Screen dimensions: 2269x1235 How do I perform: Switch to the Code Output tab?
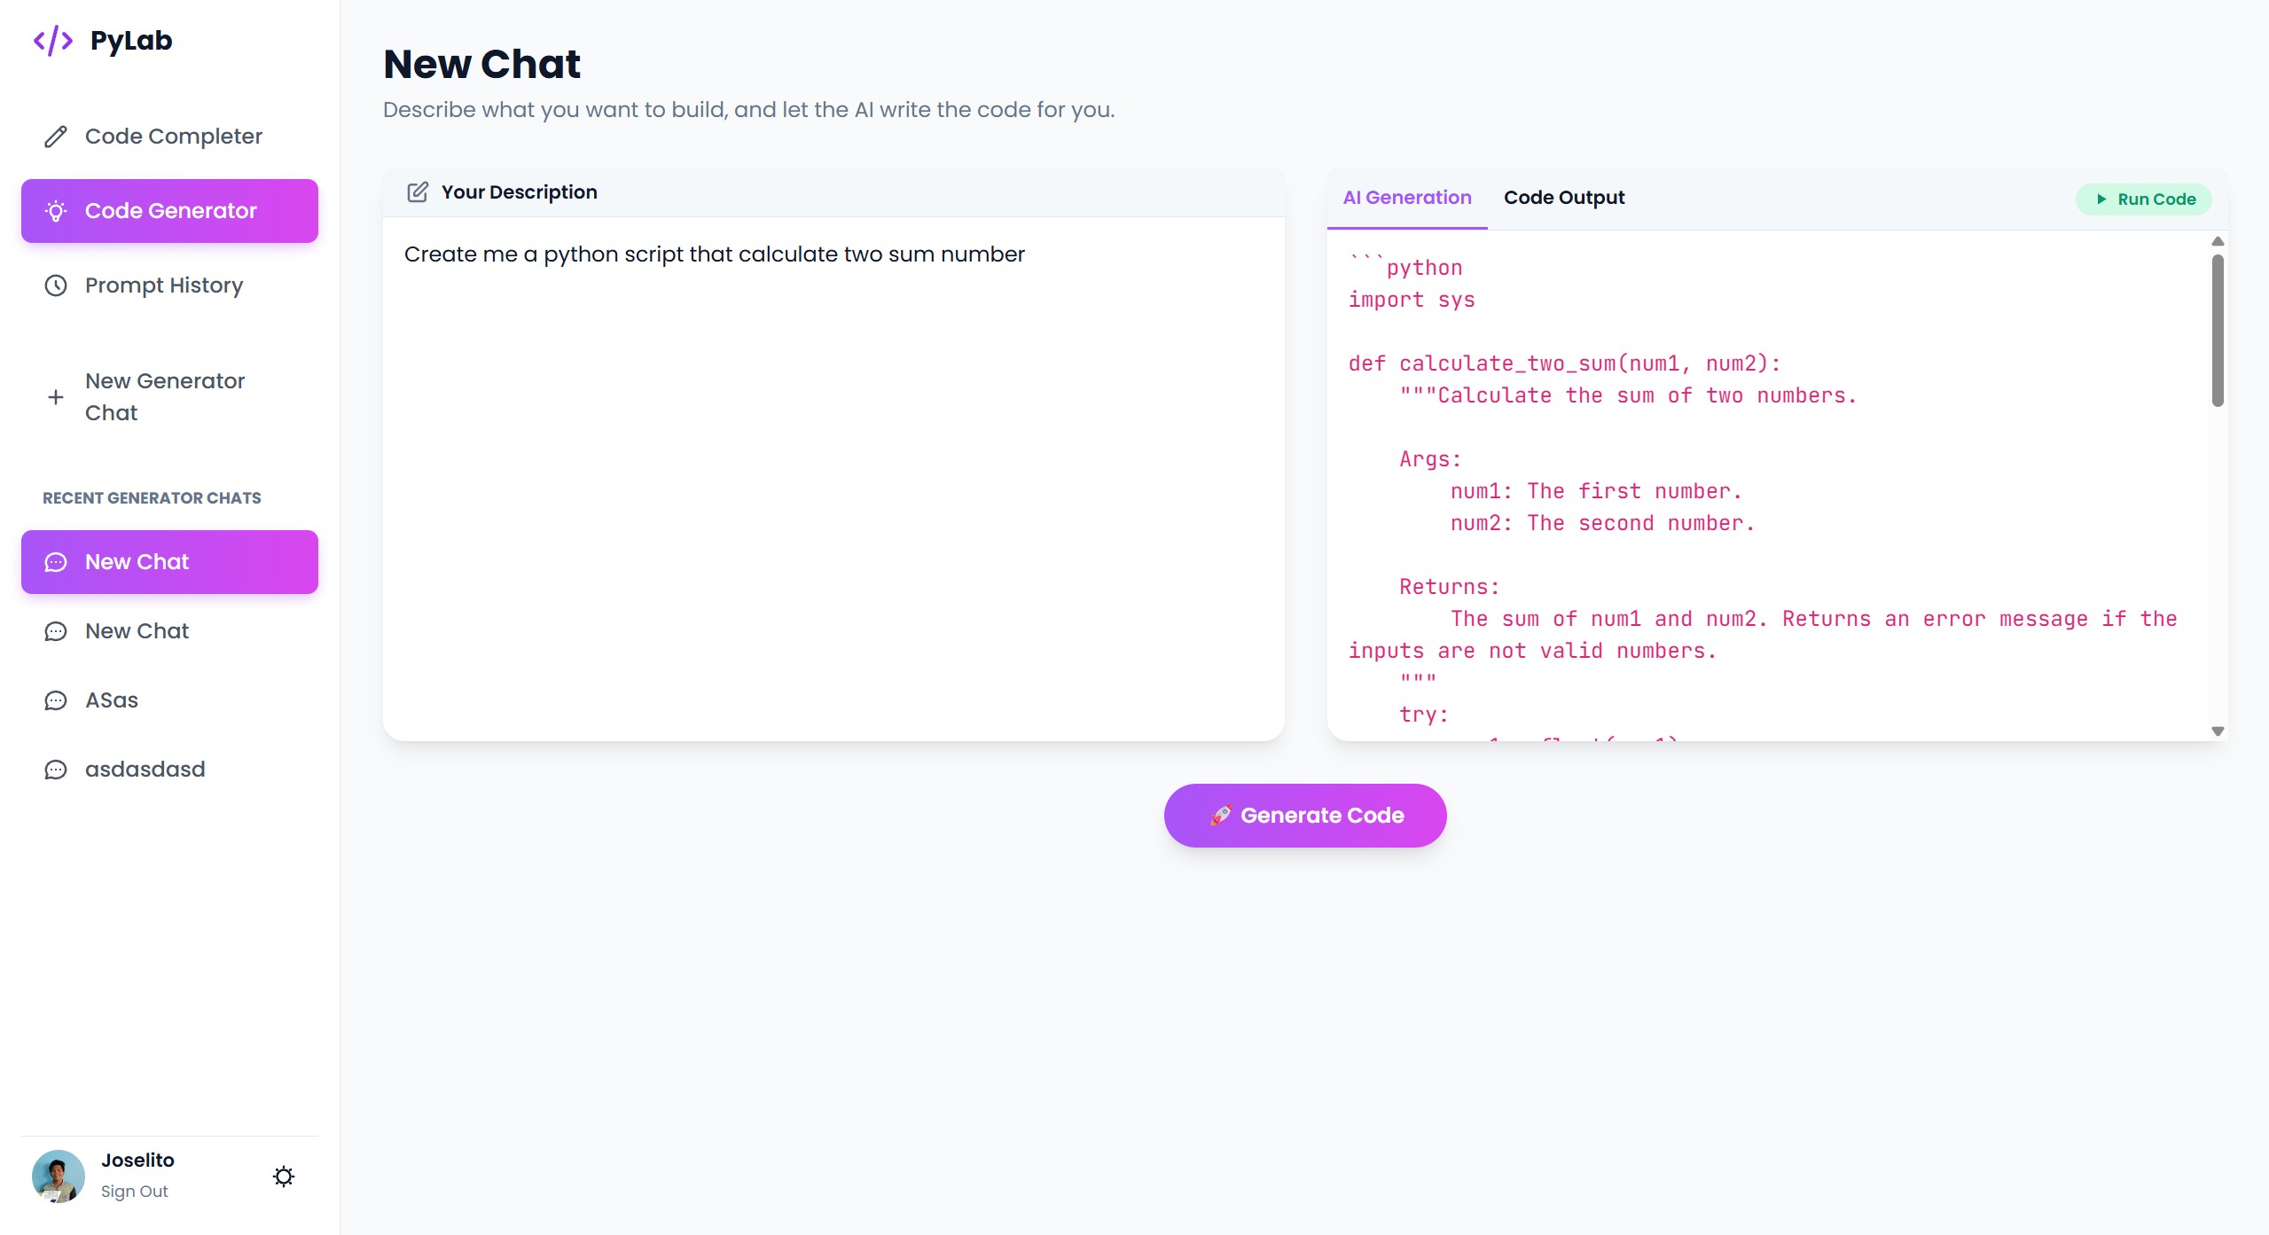pos(1564,198)
